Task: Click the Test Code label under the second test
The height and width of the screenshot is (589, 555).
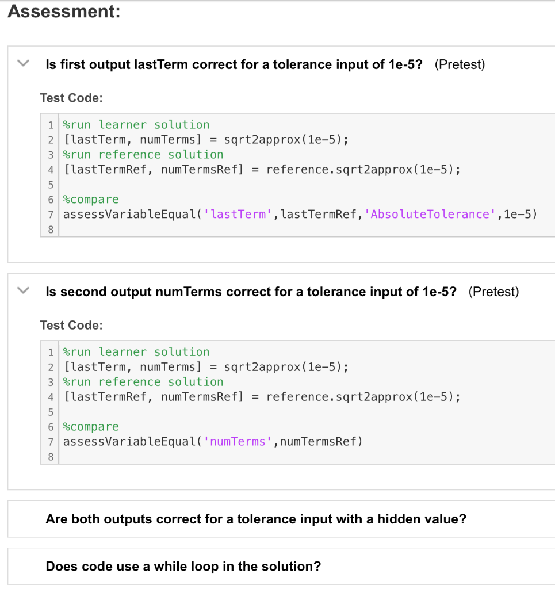Action: point(71,325)
